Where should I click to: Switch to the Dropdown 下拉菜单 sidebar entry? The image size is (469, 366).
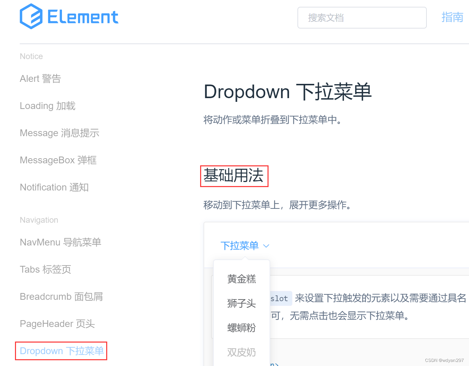point(61,351)
